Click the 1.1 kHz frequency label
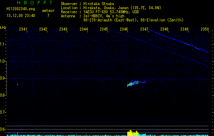Viewport: 214px width, 136px height. tap(3, 44)
